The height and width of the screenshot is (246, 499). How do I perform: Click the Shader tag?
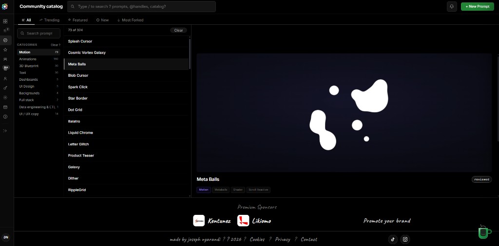238,190
